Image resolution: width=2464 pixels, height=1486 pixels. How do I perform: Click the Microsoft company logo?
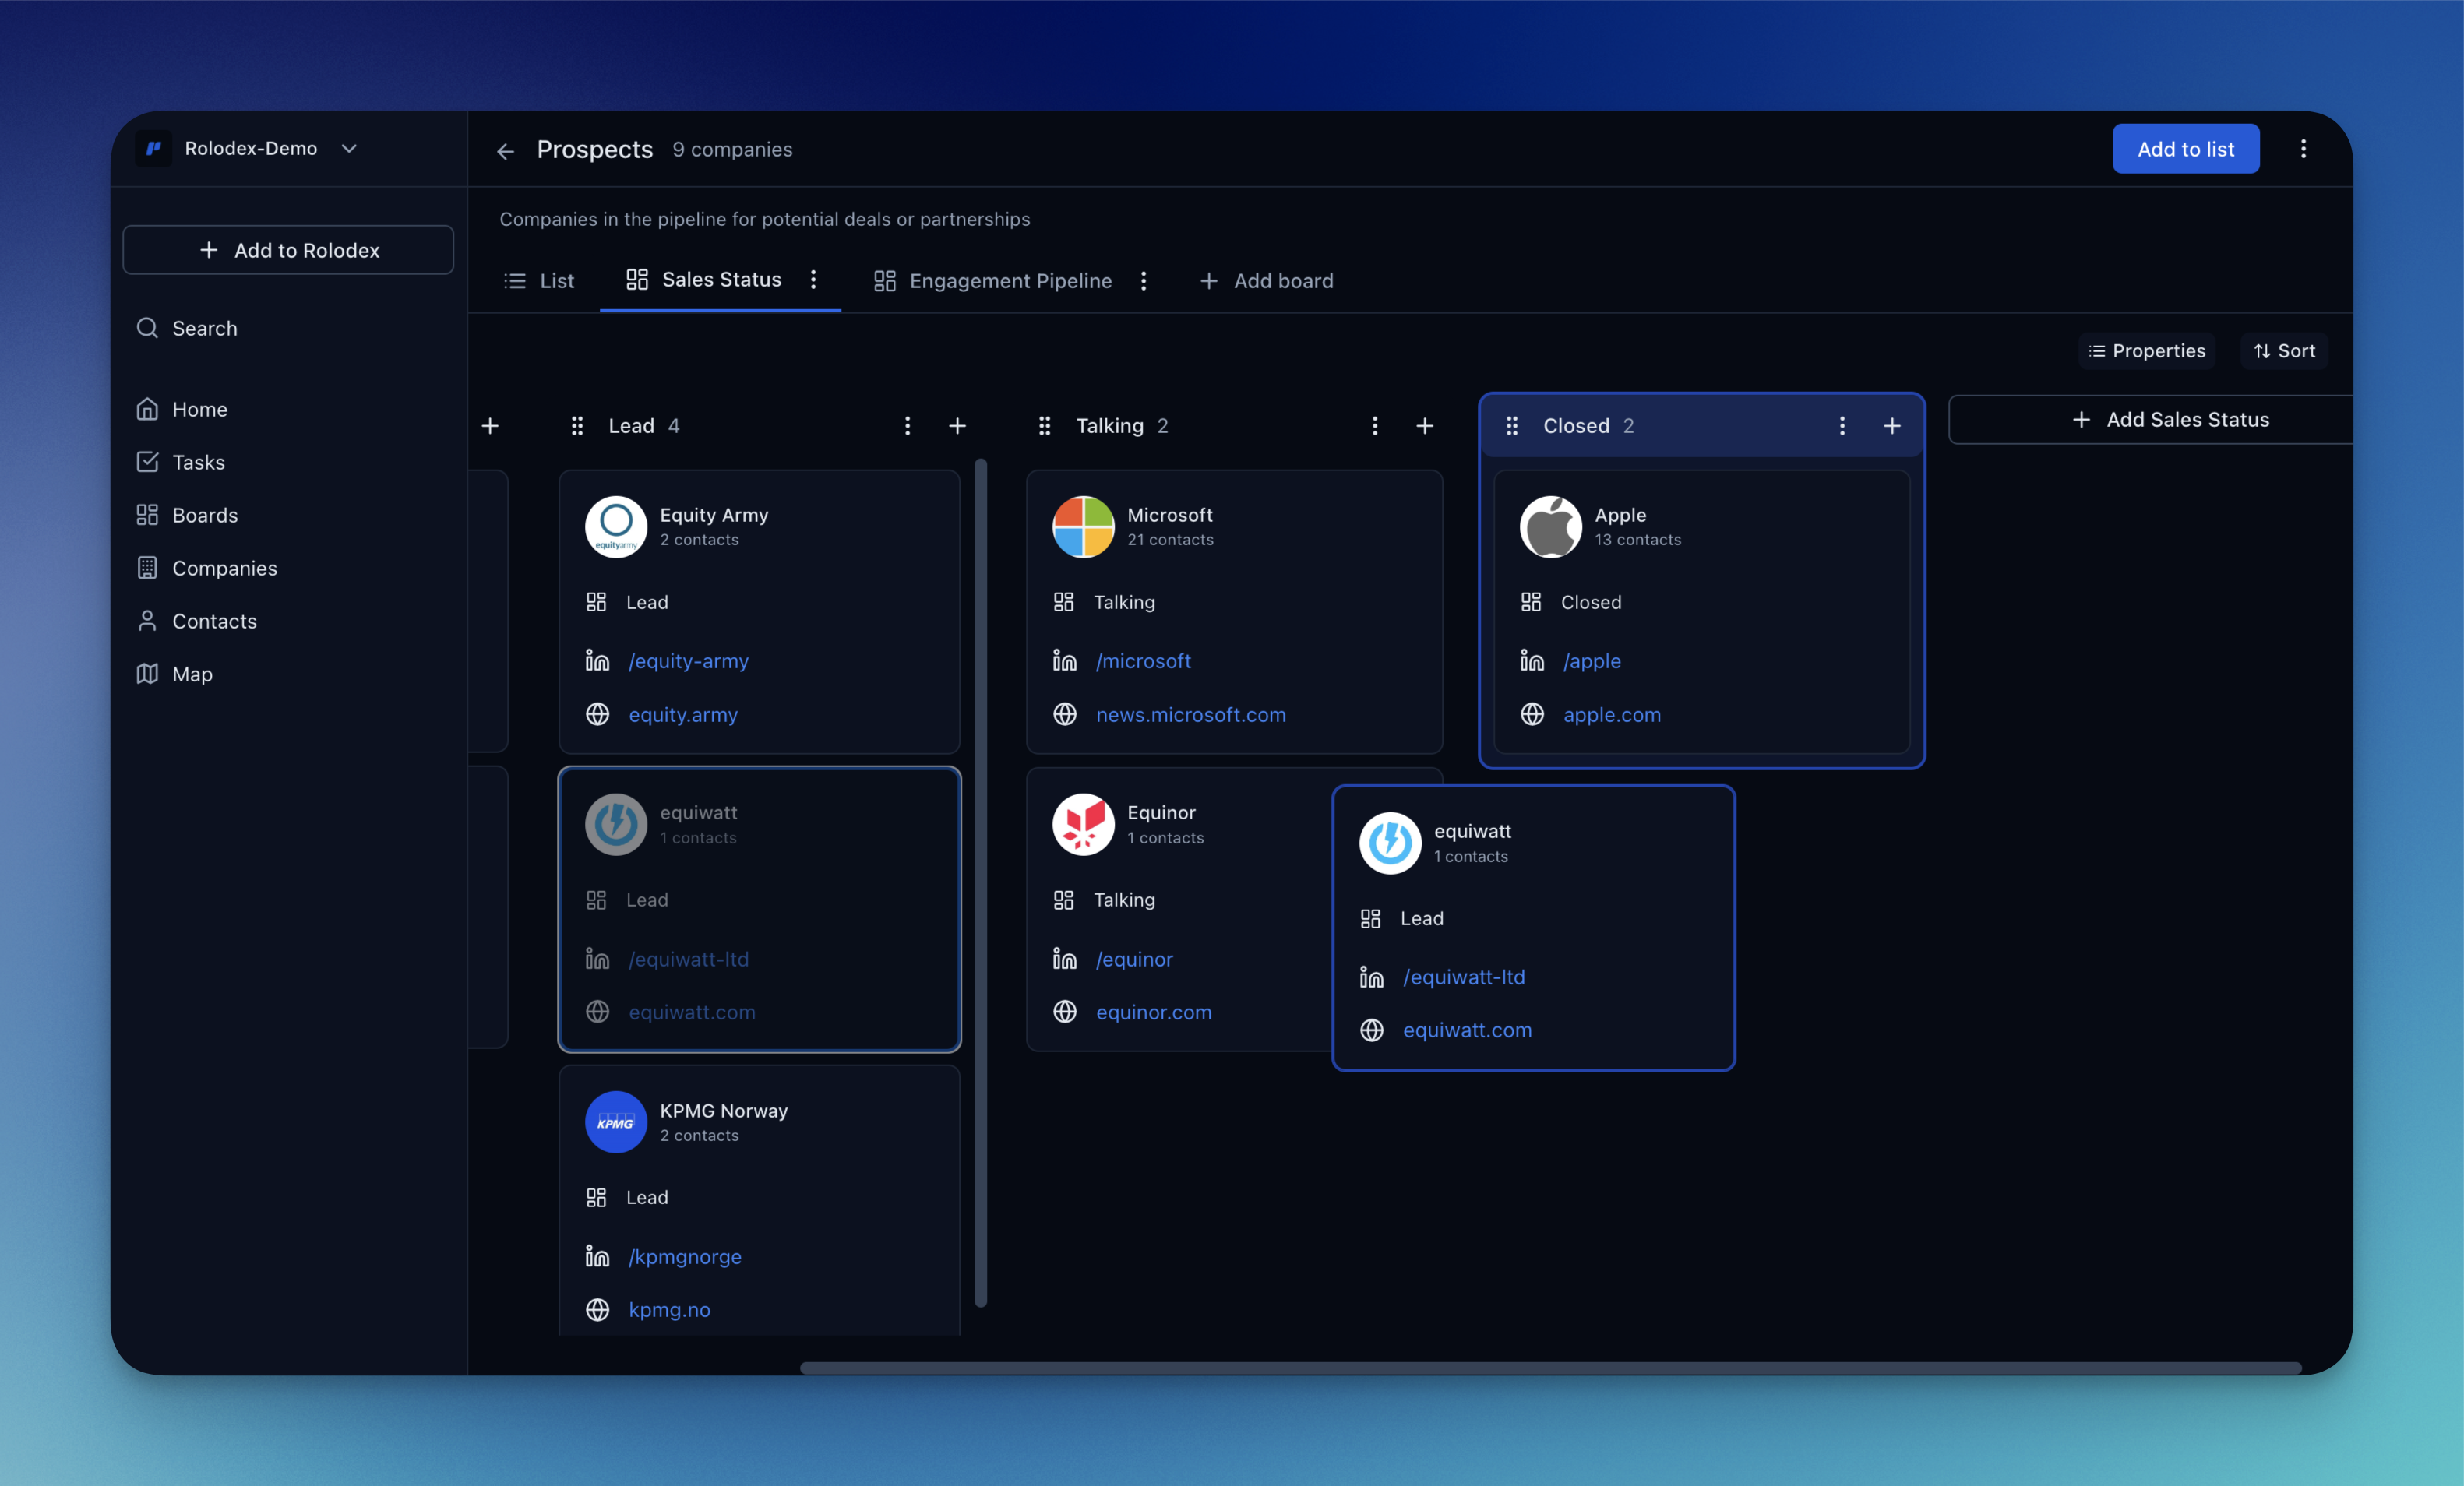(1083, 527)
